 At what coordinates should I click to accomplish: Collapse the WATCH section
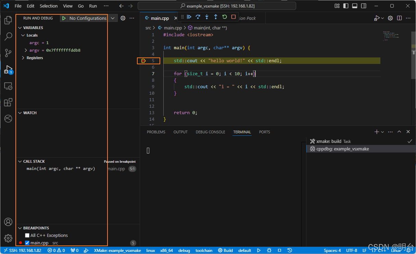coord(20,113)
